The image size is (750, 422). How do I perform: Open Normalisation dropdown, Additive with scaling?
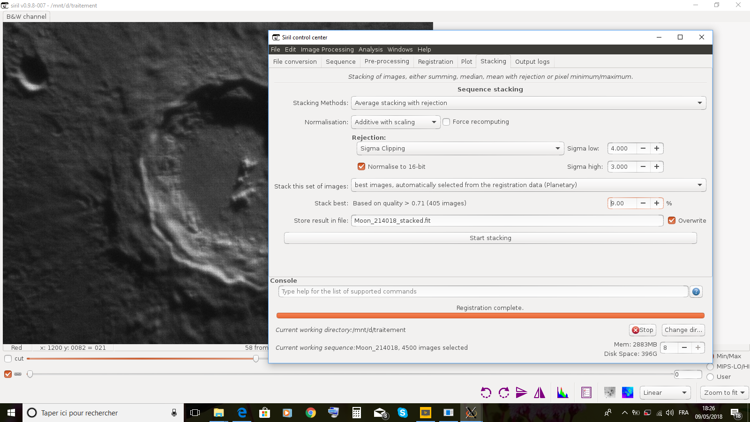pyautogui.click(x=396, y=122)
